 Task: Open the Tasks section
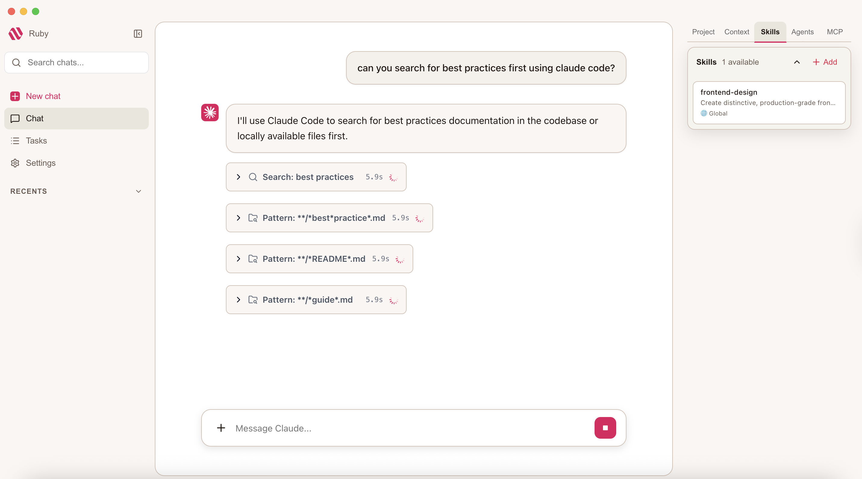(x=36, y=141)
